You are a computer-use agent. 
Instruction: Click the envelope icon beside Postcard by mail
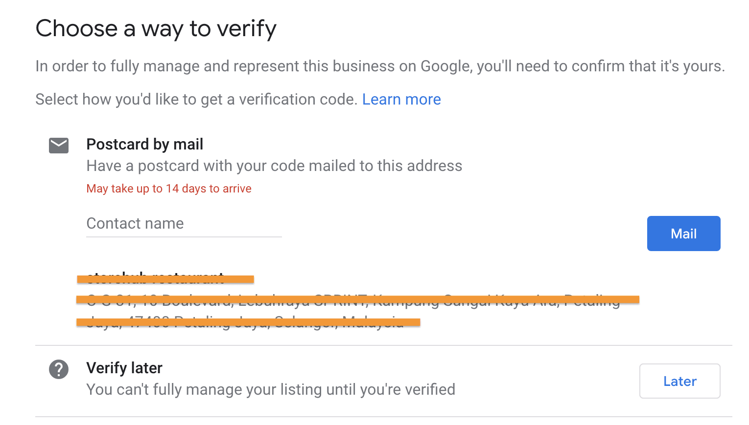click(59, 146)
